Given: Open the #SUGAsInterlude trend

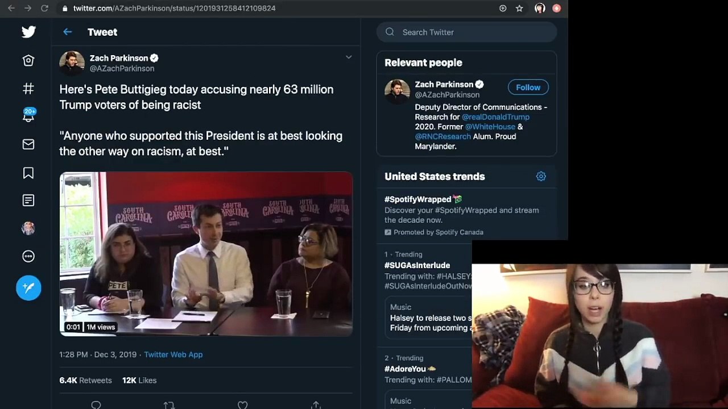Looking at the screenshot, I should pos(417,265).
